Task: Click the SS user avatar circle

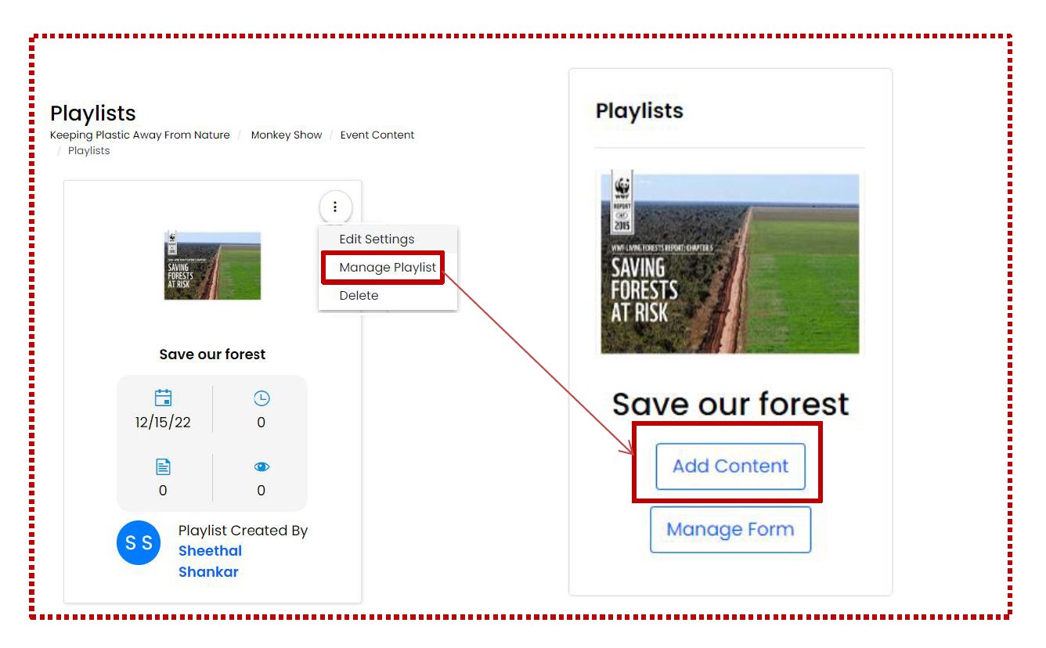Action: click(139, 542)
